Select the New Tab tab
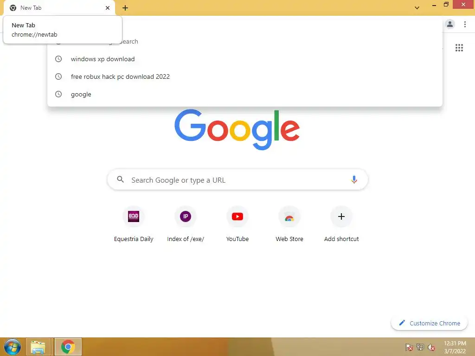Viewport: 475px width, 356px height. point(59,8)
